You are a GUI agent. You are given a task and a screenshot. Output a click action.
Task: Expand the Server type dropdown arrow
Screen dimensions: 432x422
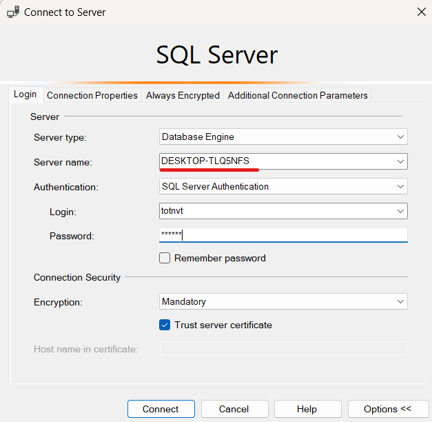pos(400,137)
